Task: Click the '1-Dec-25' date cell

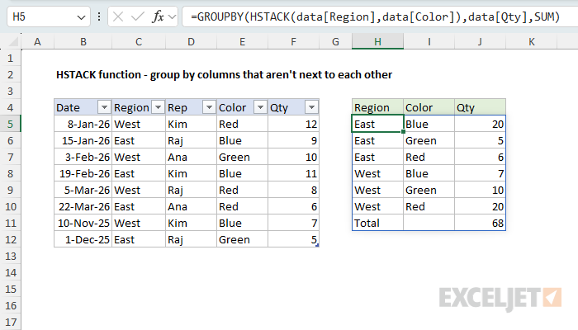Action: 83,239
